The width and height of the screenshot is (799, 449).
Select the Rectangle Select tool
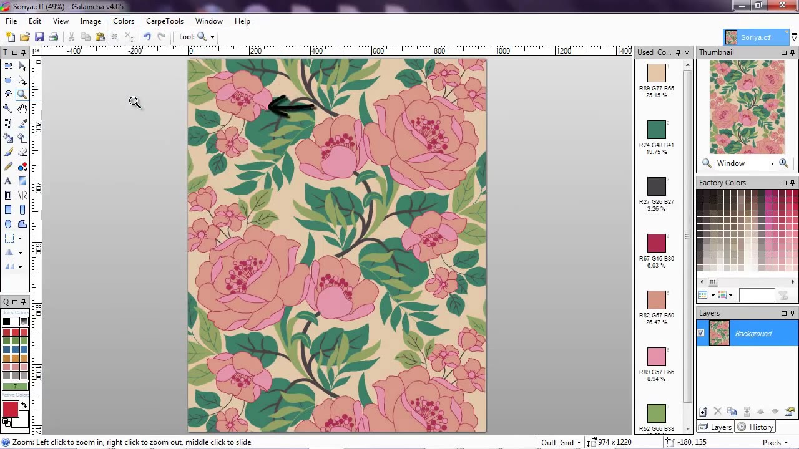coord(8,66)
